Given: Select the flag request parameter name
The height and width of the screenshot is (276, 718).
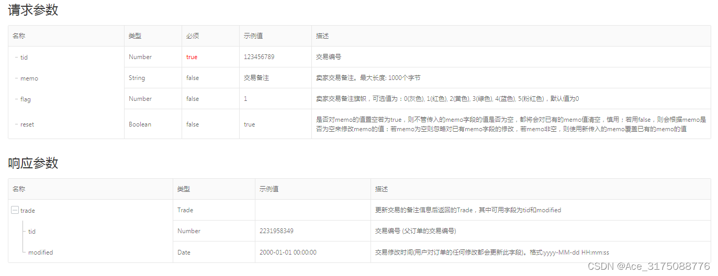Looking at the screenshot, I should coord(26,99).
